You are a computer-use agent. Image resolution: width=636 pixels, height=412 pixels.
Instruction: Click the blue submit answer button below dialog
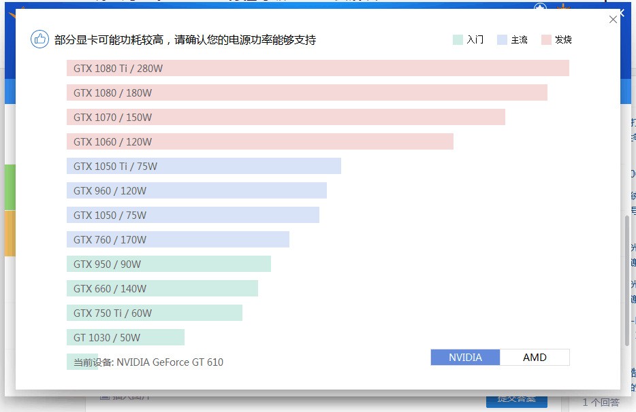[517, 399]
